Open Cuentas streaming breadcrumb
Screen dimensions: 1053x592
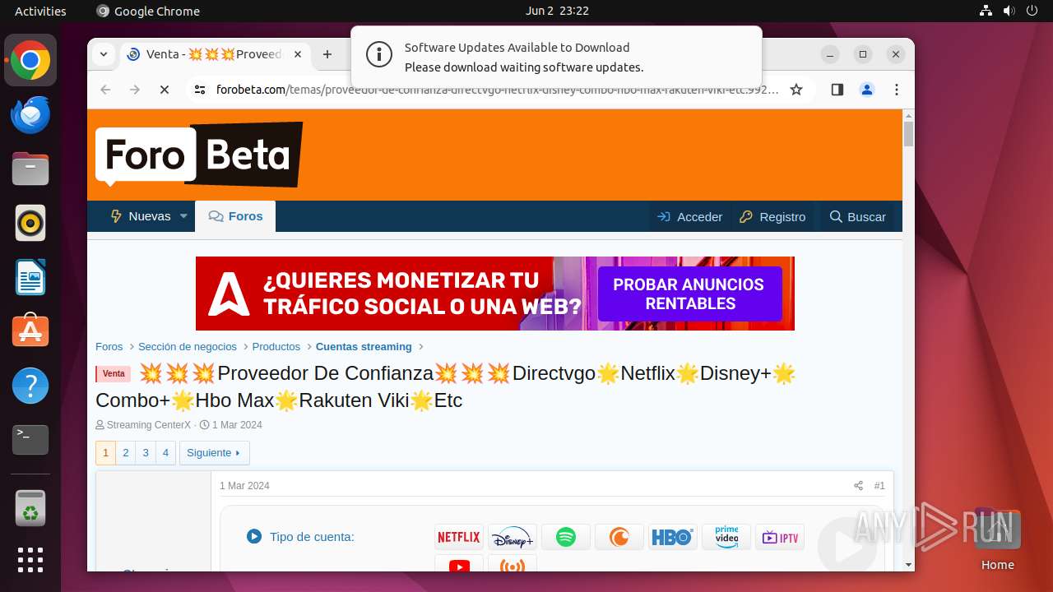pyautogui.click(x=364, y=347)
